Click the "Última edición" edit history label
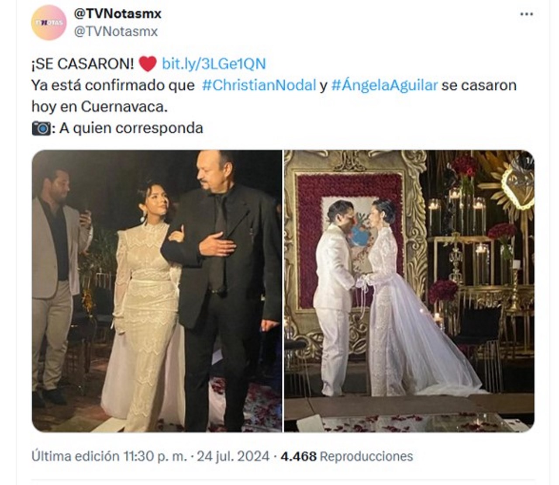The width and height of the screenshot is (559, 485). pyautogui.click(x=75, y=456)
